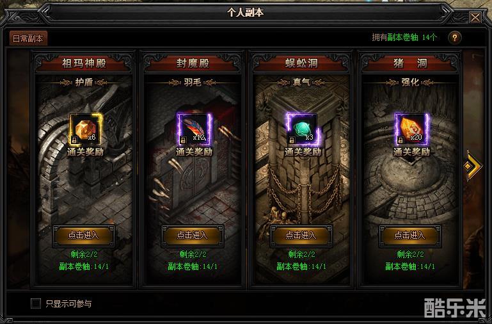Enter the 猪洞 dungeon via 点击进入
The width and height of the screenshot is (492, 324).
tap(410, 235)
